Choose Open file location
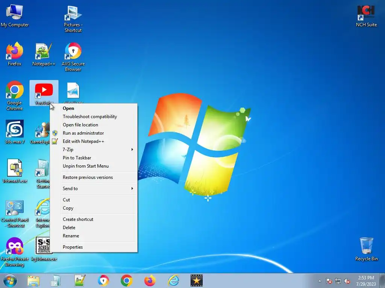This screenshot has width=385, height=288. (x=94, y=125)
